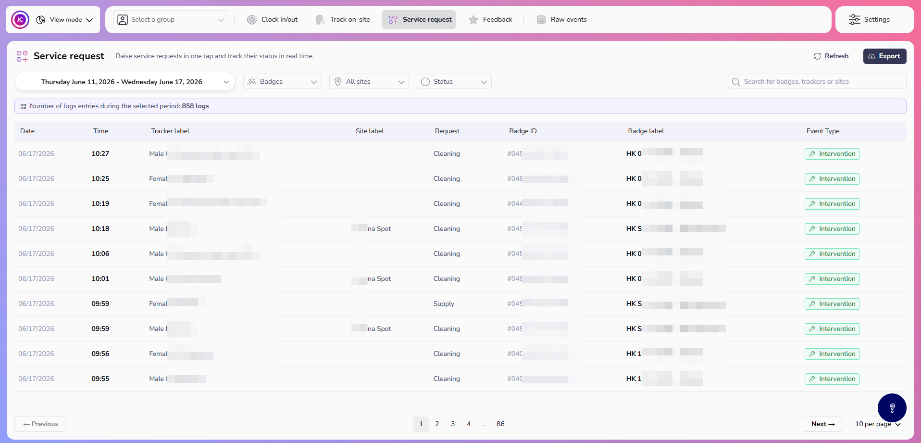921x443 pixels.
Task: Click Intervention tag in the 10:27 row
Action: [x=832, y=154]
